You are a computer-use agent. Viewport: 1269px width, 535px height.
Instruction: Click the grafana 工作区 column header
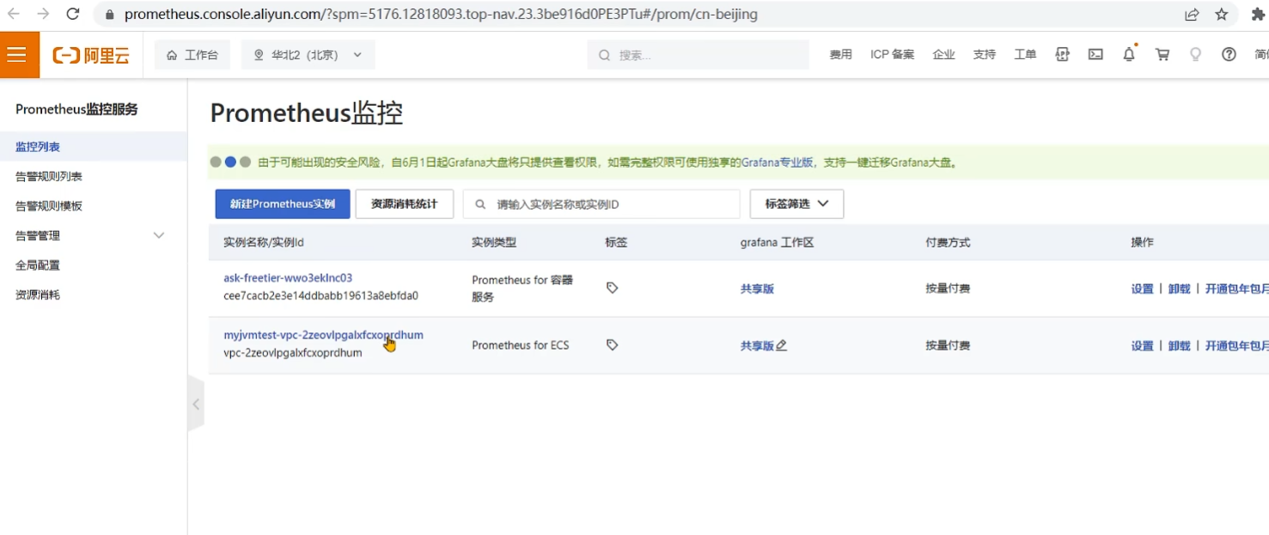click(777, 242)
